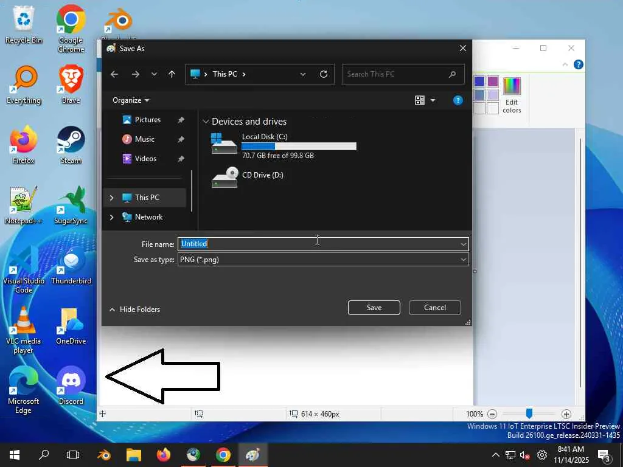Open dialog help button

point(458,100)
